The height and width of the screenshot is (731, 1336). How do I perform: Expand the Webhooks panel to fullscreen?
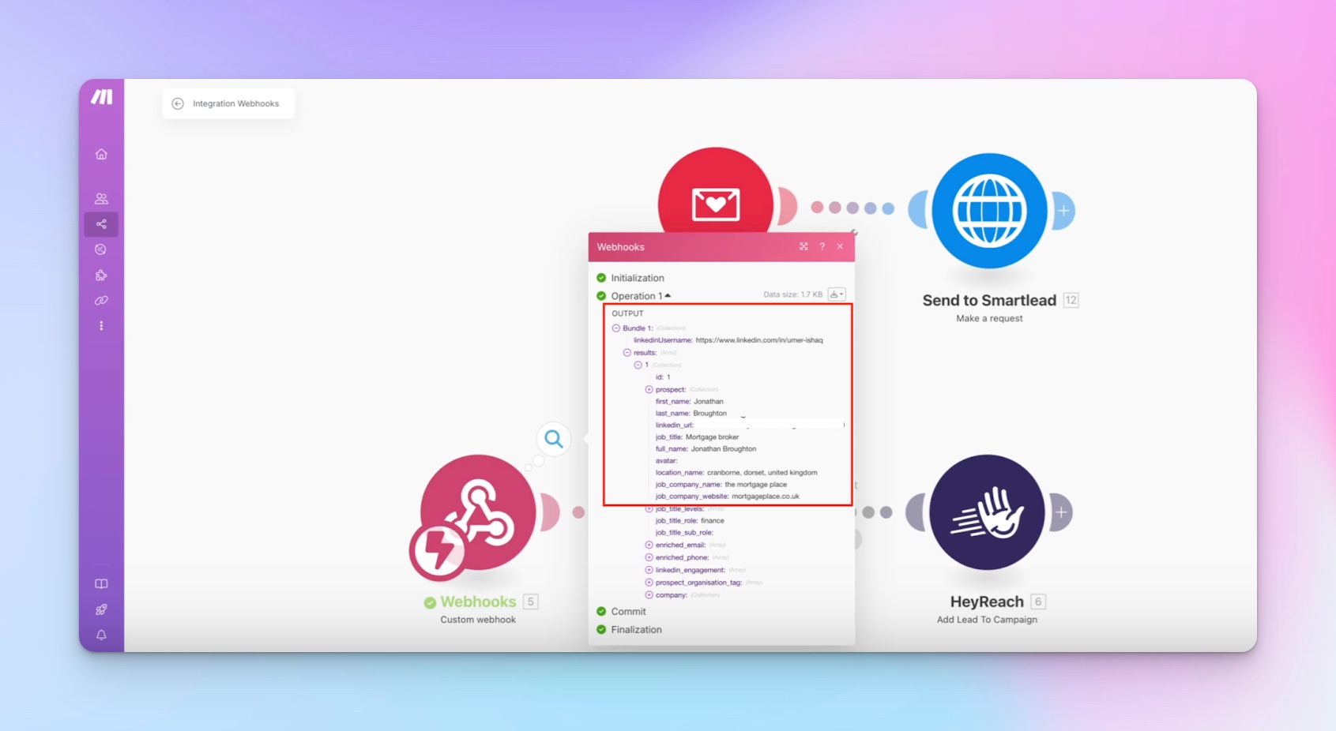point(803,246)
